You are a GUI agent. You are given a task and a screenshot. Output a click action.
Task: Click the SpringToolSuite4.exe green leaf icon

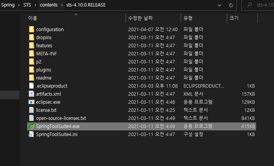(x=31, y=126)
